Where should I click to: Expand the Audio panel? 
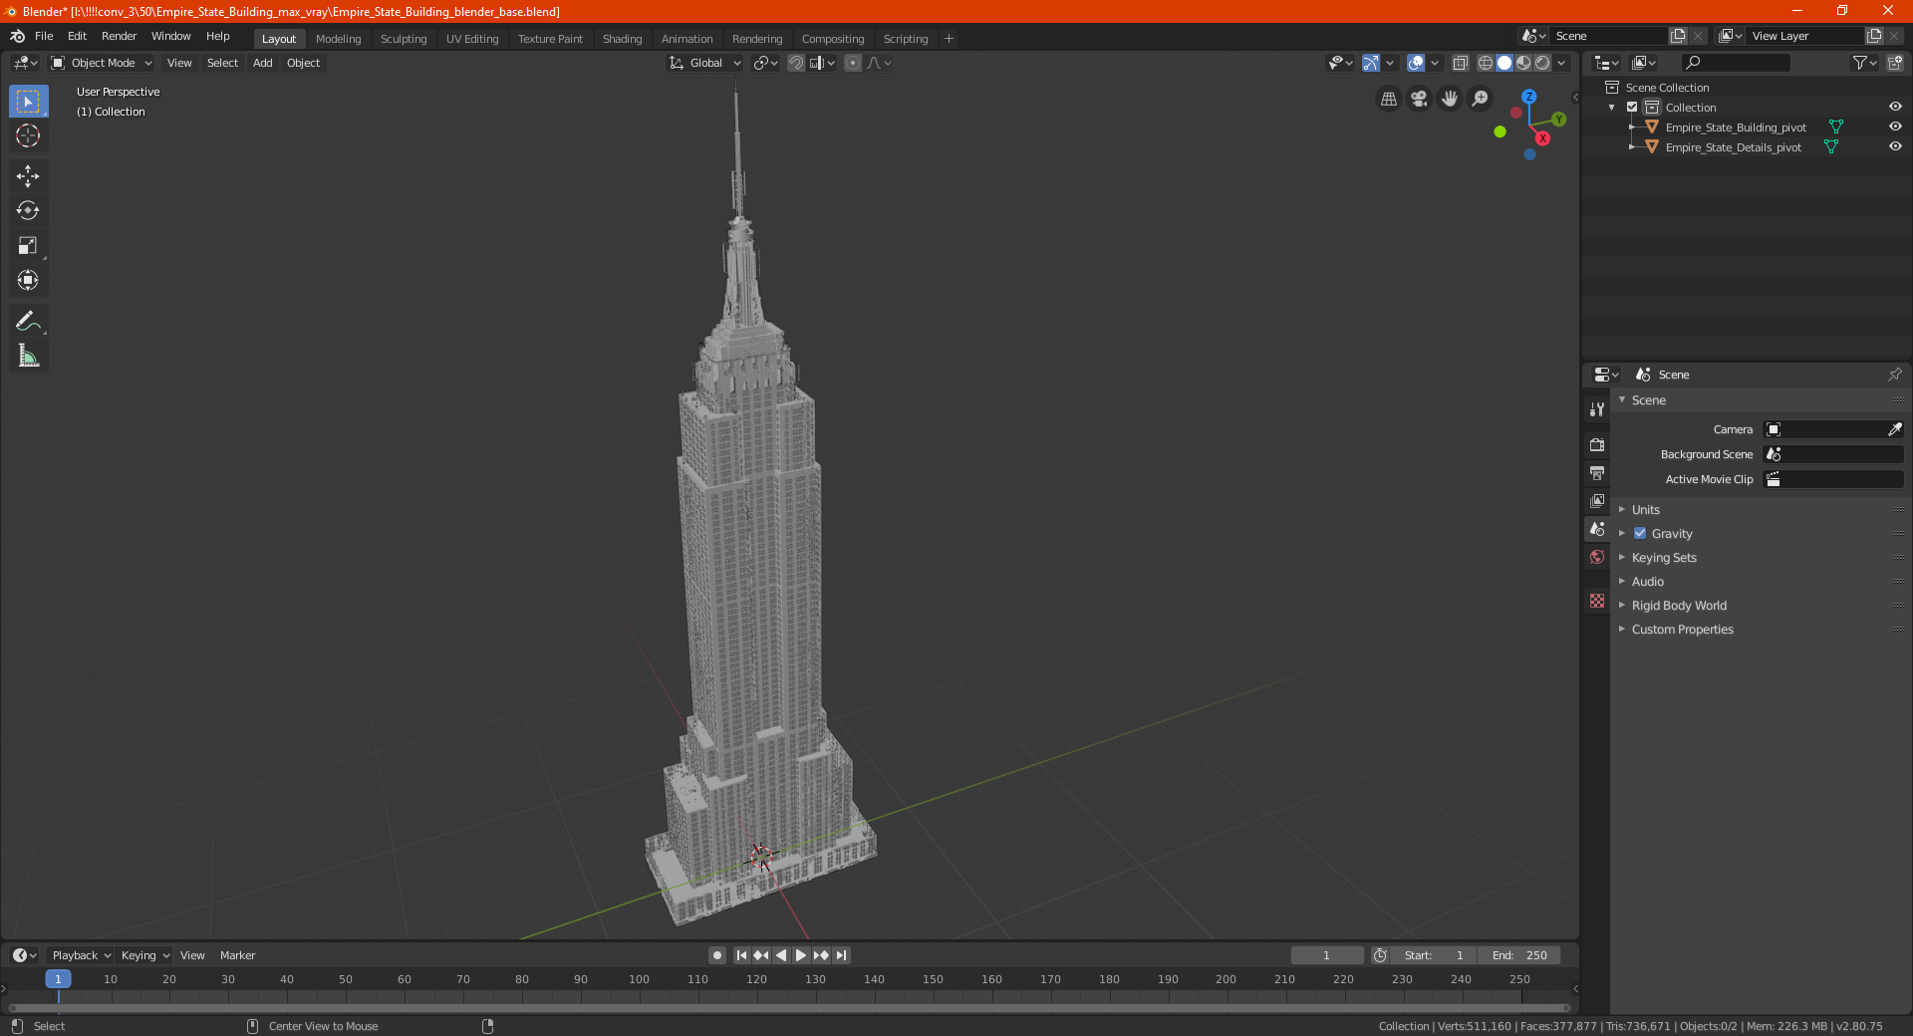point(1647,582)
